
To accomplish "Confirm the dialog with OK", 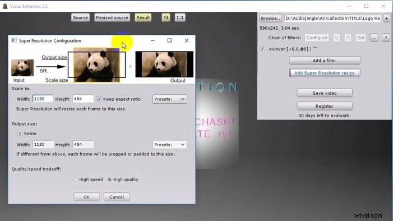I will coord(86,197).
